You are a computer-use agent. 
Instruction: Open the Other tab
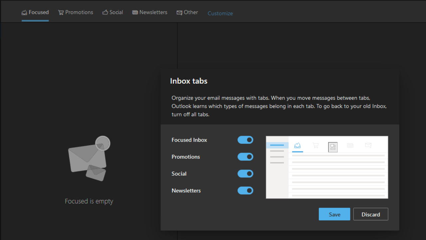coord(187,12)
